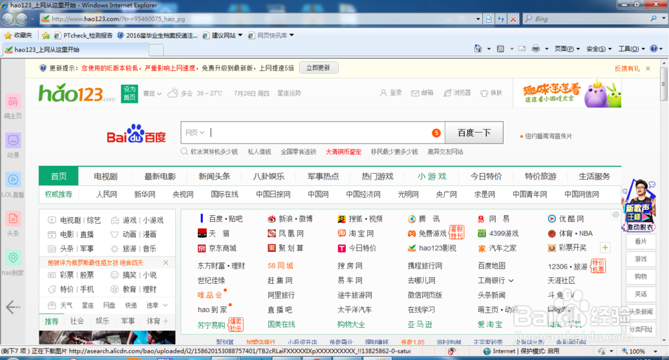
Task: Click the RSS feeds icon in command bar
Action: click(x=501, y=49)
